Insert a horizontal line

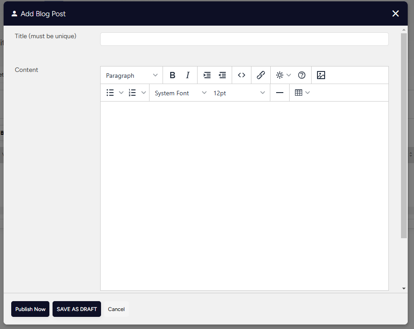point(280,93)
